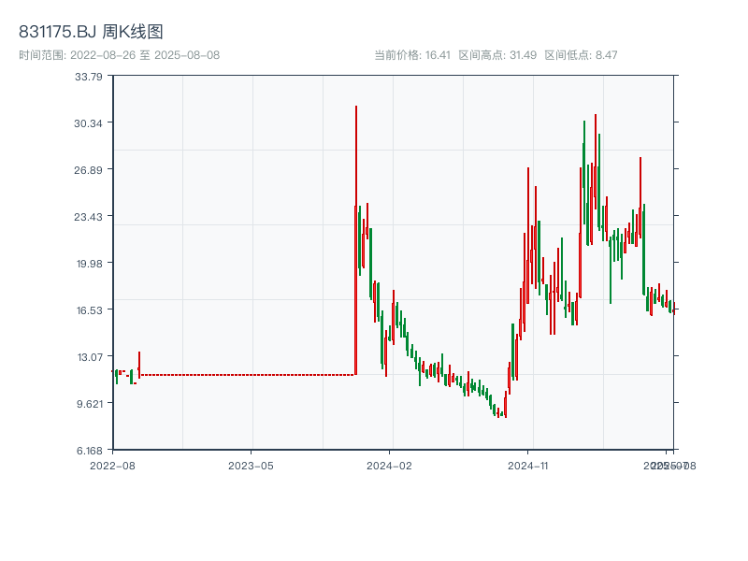Screen dimensions: 748x561
Task: Select the 2022-08 x-axis label
Action: pos(114,464)
